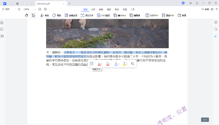Screen dimensions: 219x125
Task: Apply blue squiggly-line style from floating toolbar
Action: (x=116, y=64)
